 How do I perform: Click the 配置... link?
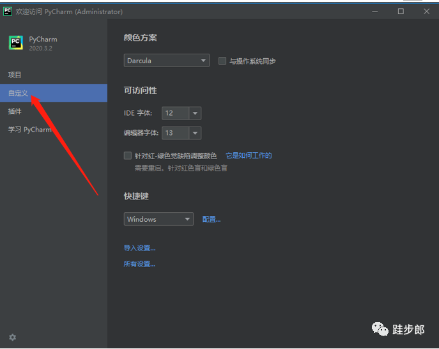pos(212,219)
